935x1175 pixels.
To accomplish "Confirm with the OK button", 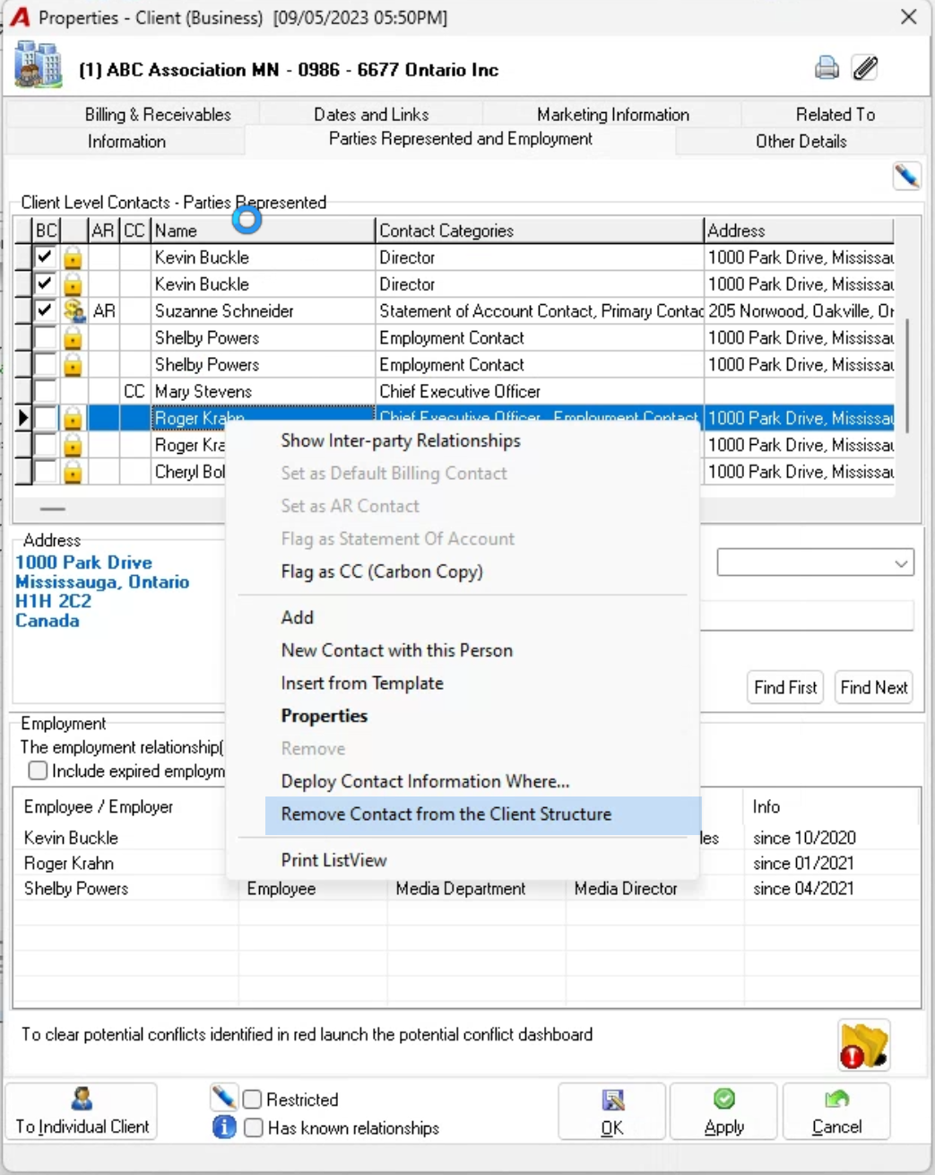I will click(x=612, y=1112).
